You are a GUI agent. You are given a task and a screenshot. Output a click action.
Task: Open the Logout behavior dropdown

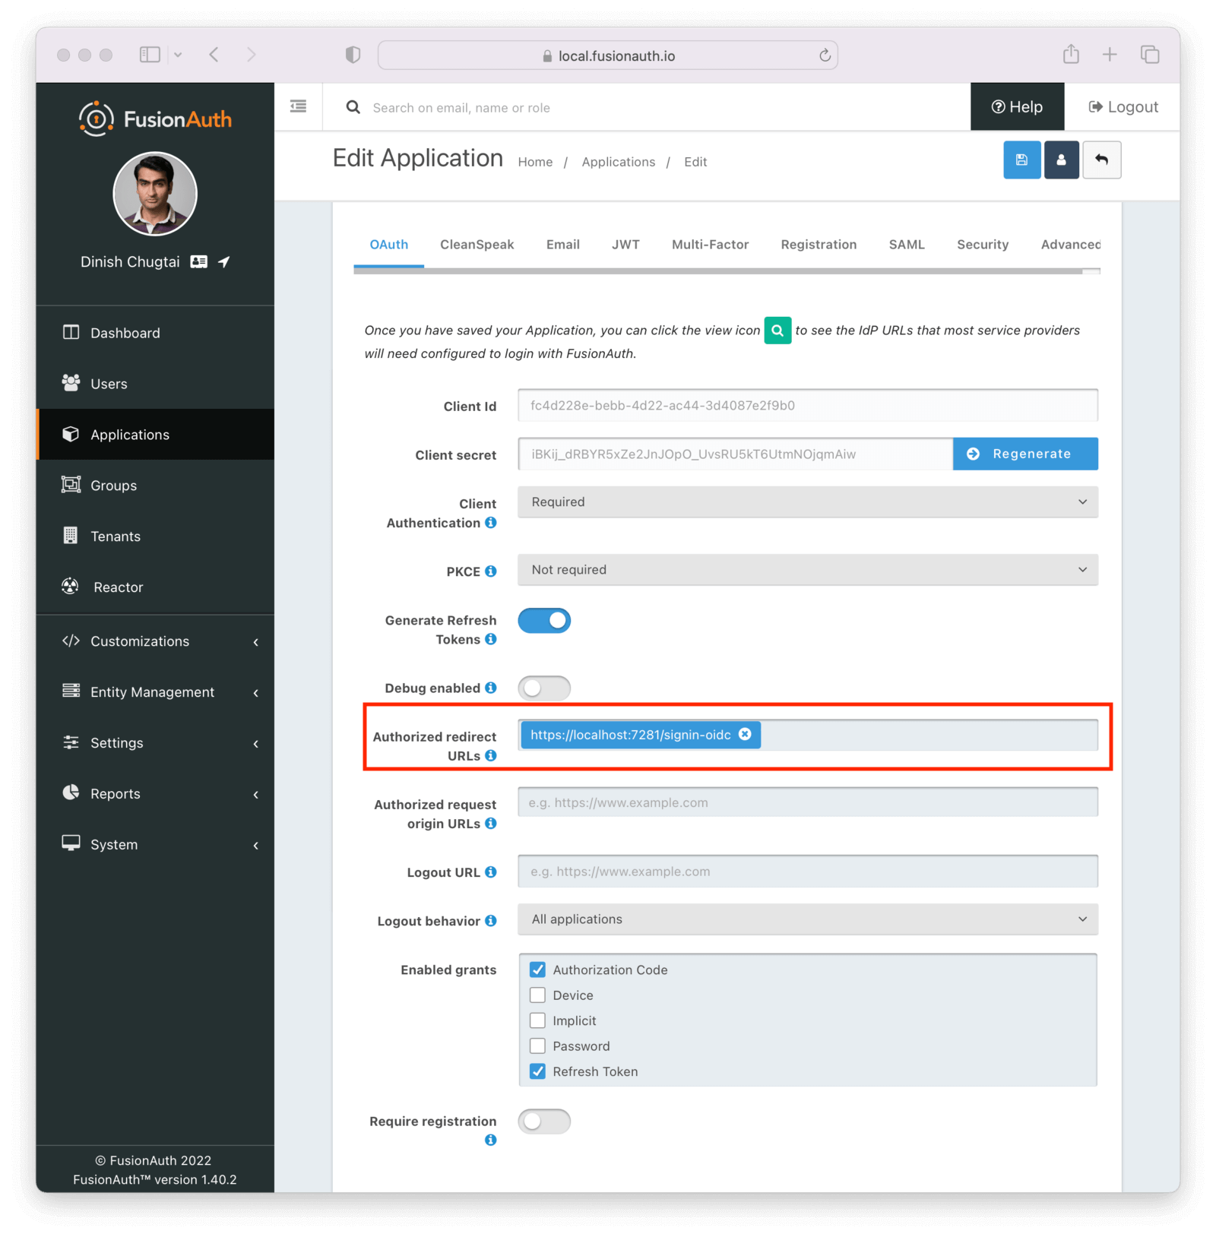pyautogui.click(x=808, y=919)
